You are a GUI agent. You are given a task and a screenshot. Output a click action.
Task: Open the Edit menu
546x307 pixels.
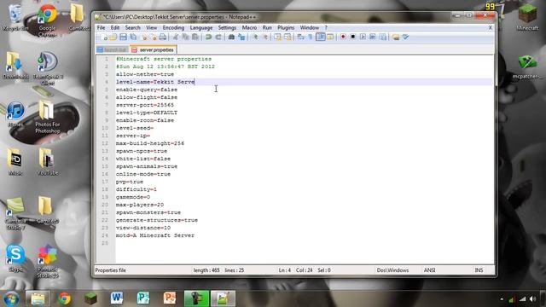click(115, 27)
